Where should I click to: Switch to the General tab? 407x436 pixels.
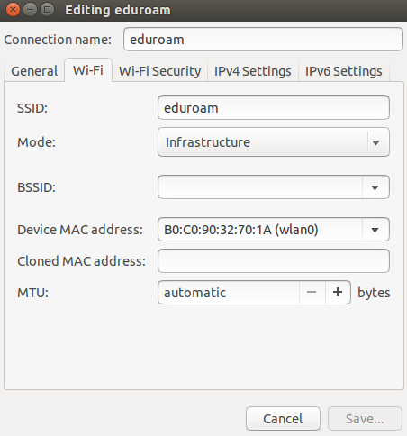click(x=34, y=71)
